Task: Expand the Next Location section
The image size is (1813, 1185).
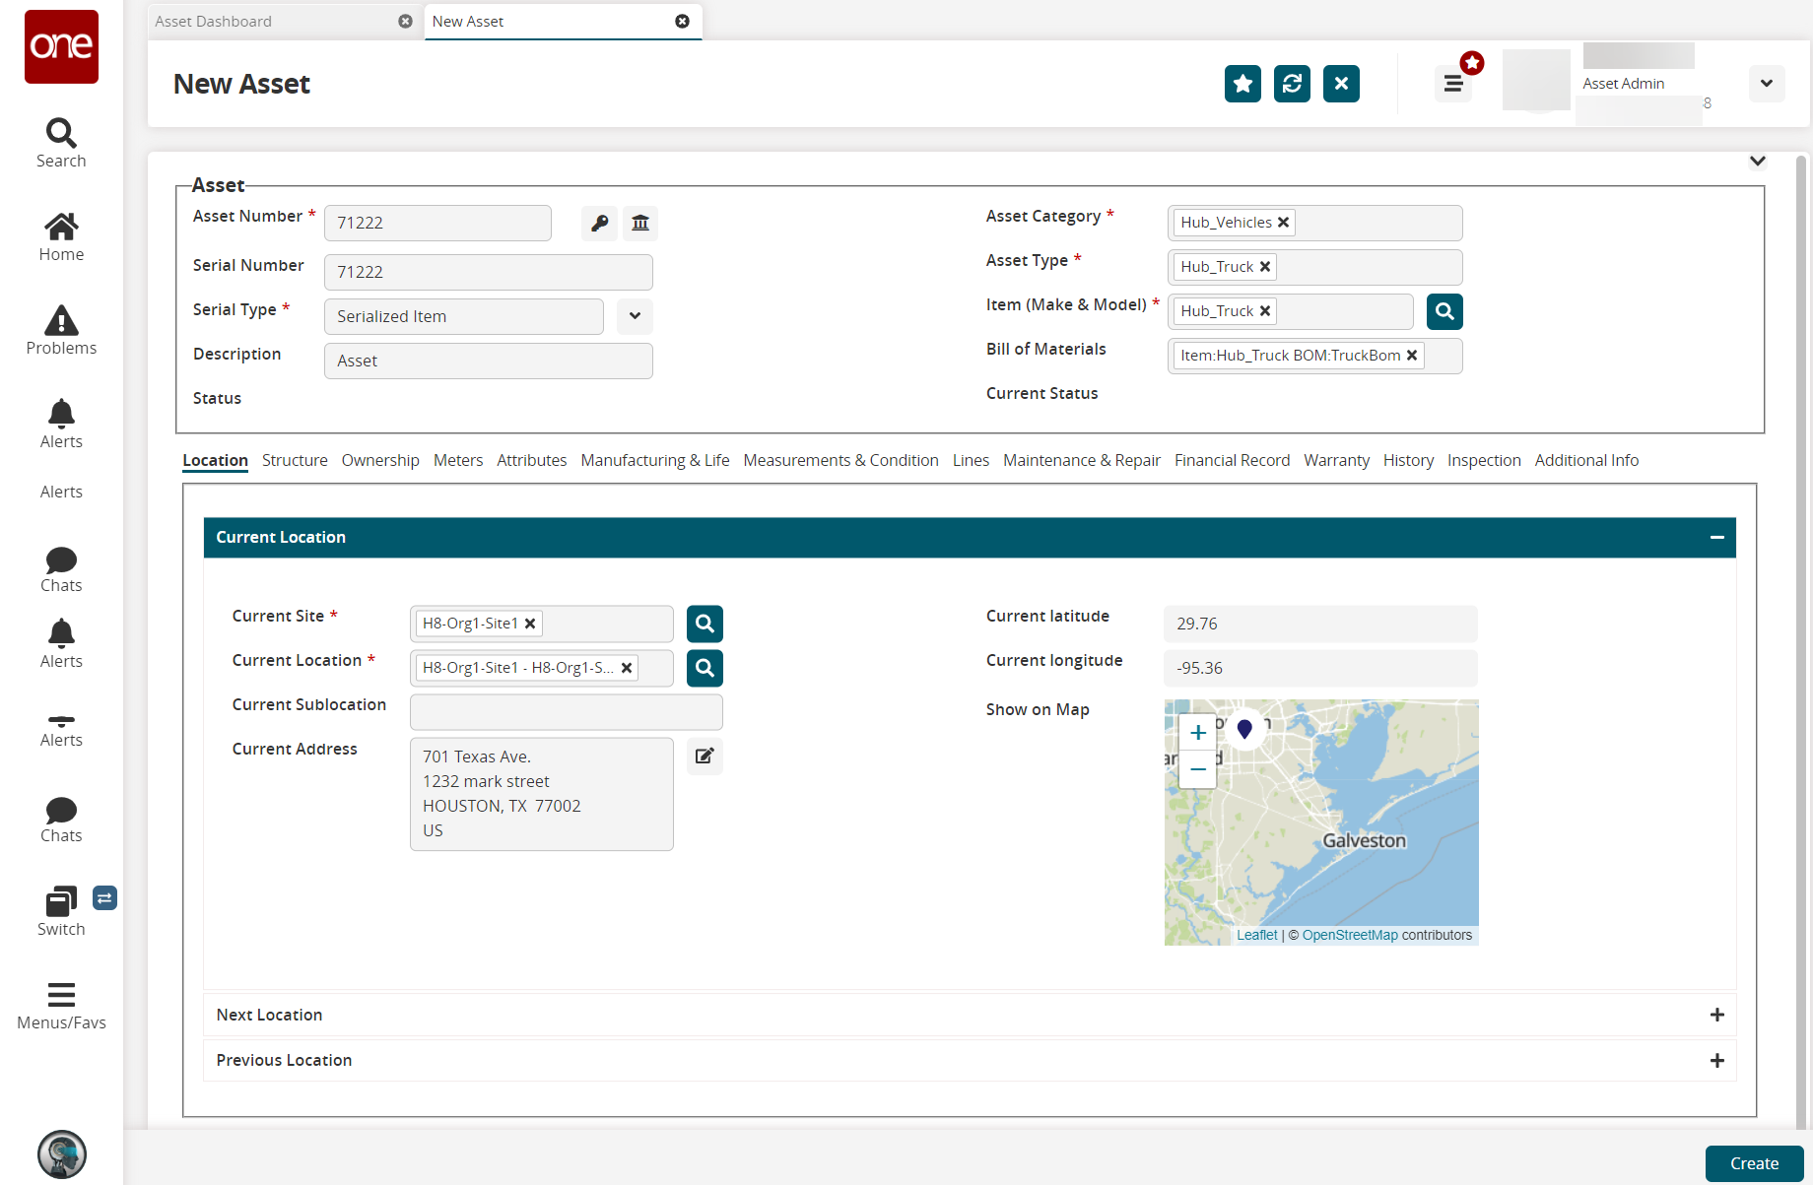Action: pos(1716,1015)
